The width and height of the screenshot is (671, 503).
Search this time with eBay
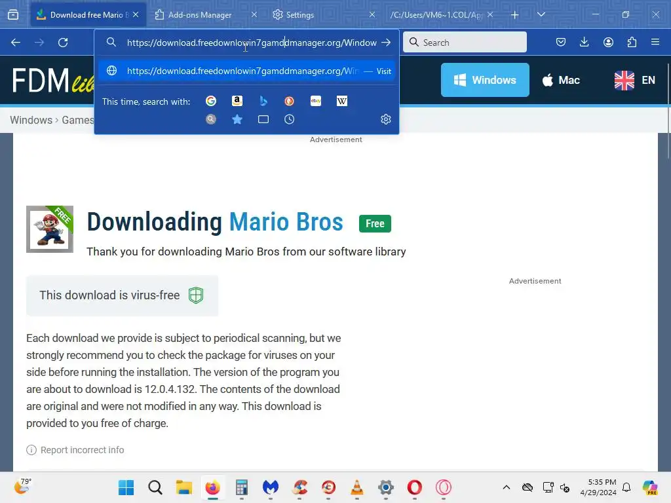(x=316, y=101)
